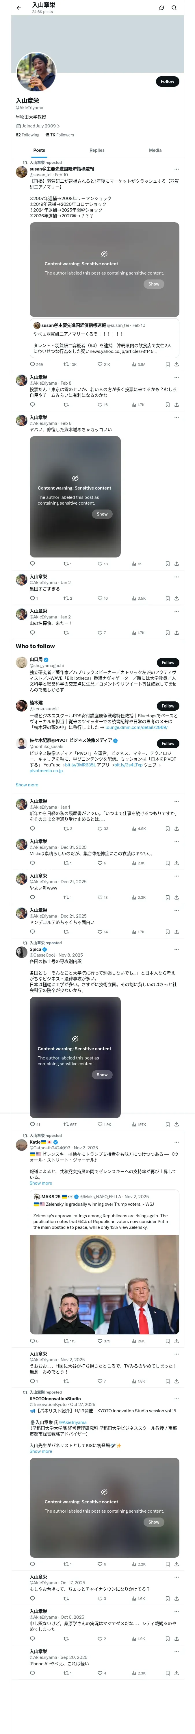Click the main profile Follow button
The height and width of the screenshot is (1734, 195).
[167, 81]
